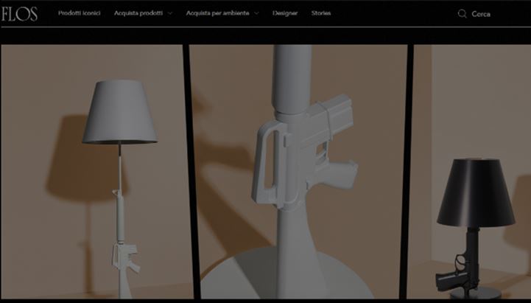Open the close-up rifle lamp image
The width and height of the screenshot is (531, 303).
click(302, 172)
